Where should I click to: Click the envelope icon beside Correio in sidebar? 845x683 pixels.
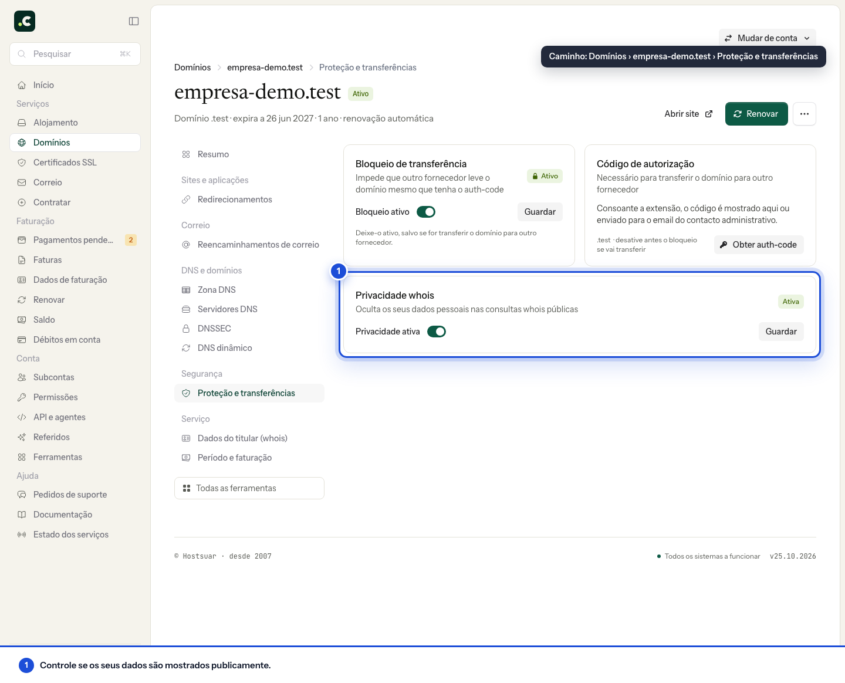pyautogui.click(x=22, y=182)
